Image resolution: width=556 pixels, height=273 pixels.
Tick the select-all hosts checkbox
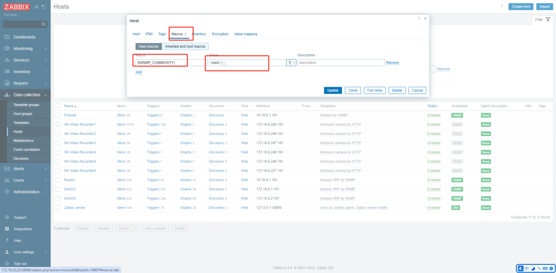[x=58, y=106]
